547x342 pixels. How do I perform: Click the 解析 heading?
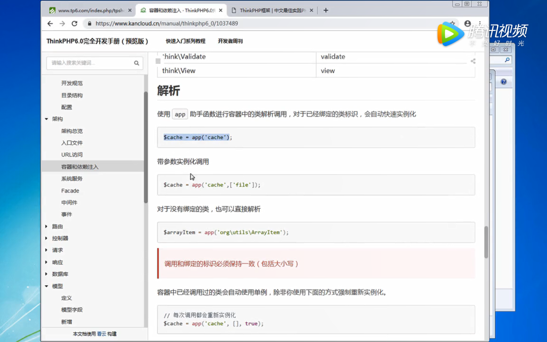(x=168, y=91)
